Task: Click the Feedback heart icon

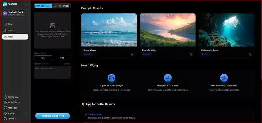Action: [x=5, y=108]
